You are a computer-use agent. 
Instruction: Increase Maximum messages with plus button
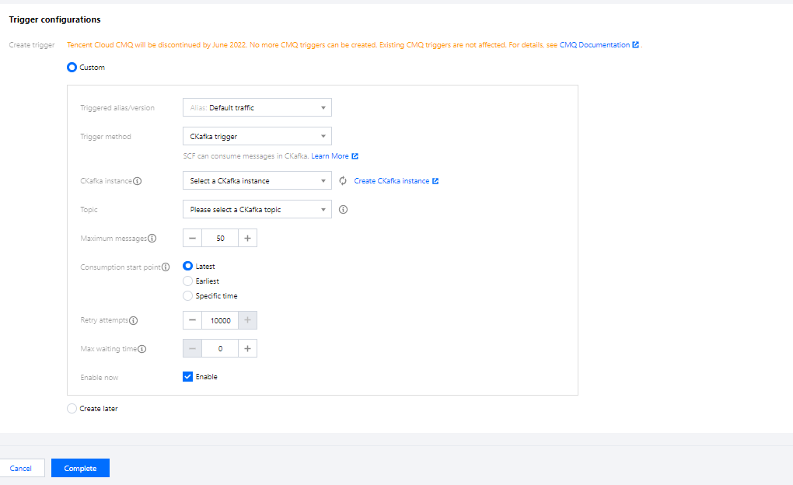pyautogui.click(x=247, y=238)
